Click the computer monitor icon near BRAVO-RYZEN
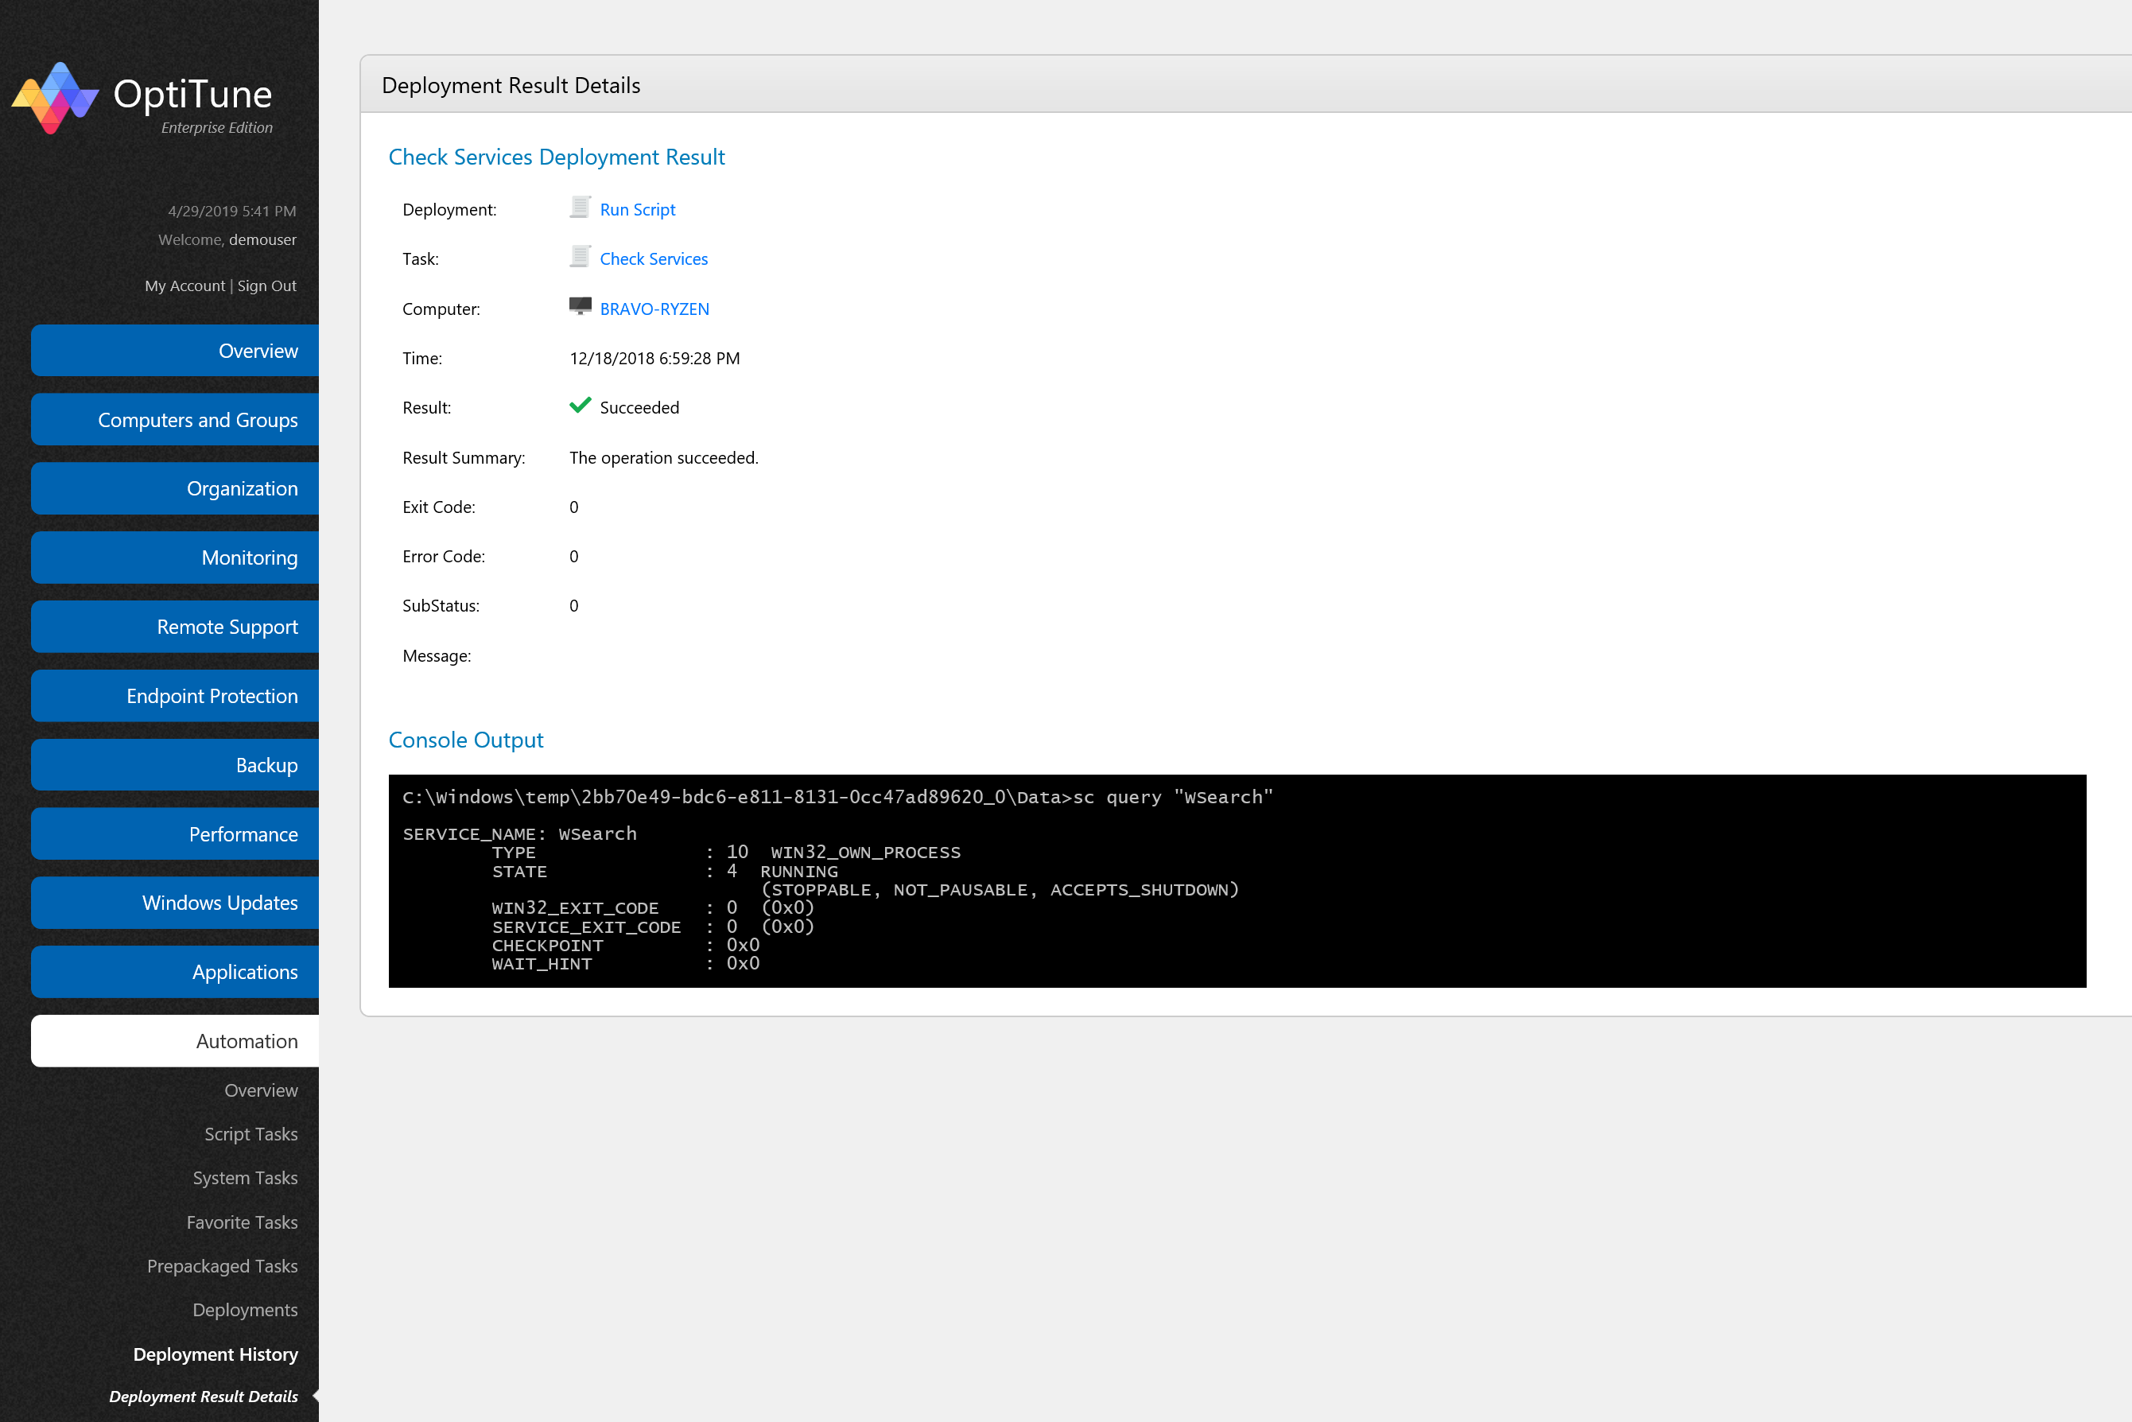The image size is (2132, 1422). (579, 306)
